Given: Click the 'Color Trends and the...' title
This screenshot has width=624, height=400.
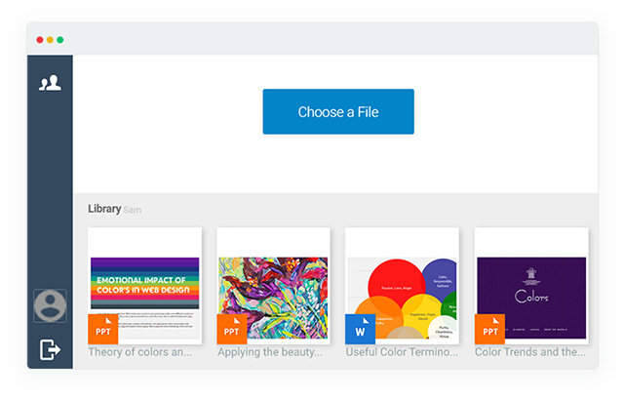Looking at the screenshot, I should [530, 352].
